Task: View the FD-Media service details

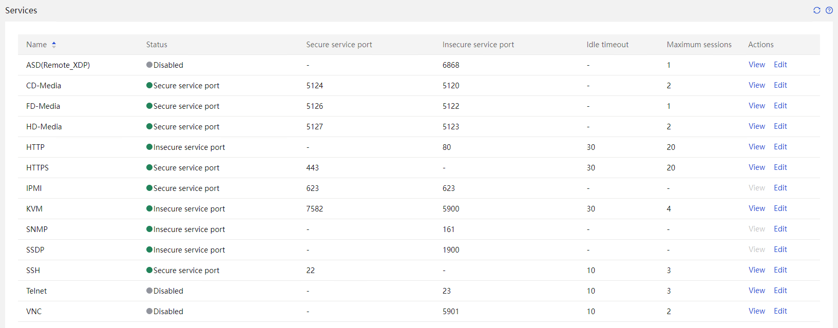Action: click(x=756, y=106)
